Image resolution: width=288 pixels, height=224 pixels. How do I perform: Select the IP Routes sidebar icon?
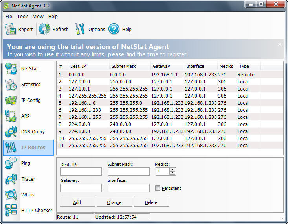click(11, 148)
